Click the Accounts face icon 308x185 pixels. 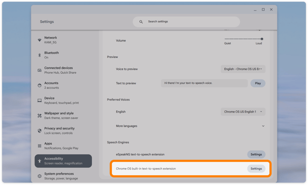(40, 85)
